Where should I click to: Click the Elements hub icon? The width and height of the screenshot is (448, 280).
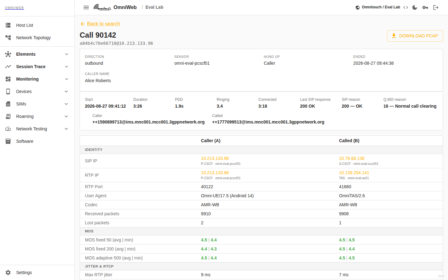point(8,54)
